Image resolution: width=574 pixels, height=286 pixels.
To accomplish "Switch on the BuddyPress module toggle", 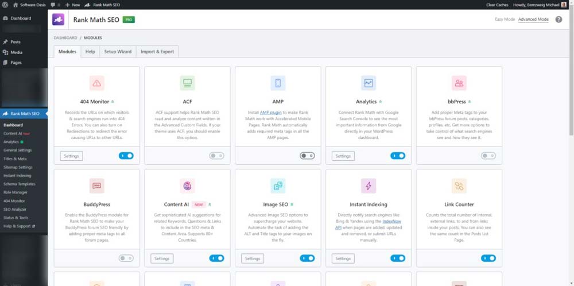I will click(126, 258).
